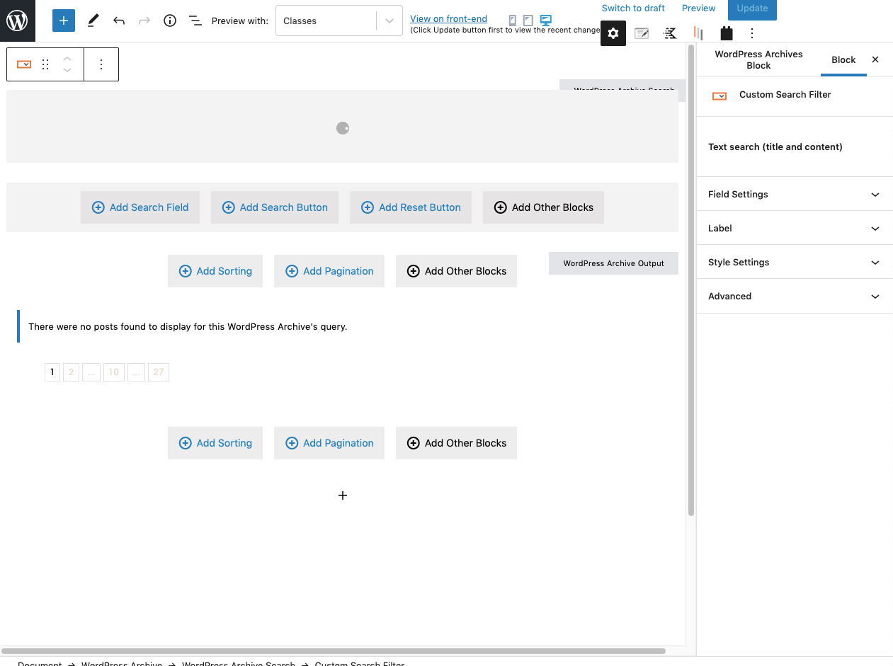Image resolution: width=893 pixels, height=666 pixels.
Task: Click upper Add Other Blocks in output section
Action: pyautogui.click(x=457, y=271)
